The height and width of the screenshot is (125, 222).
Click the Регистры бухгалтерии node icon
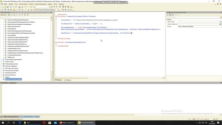[x=4, y=70]
